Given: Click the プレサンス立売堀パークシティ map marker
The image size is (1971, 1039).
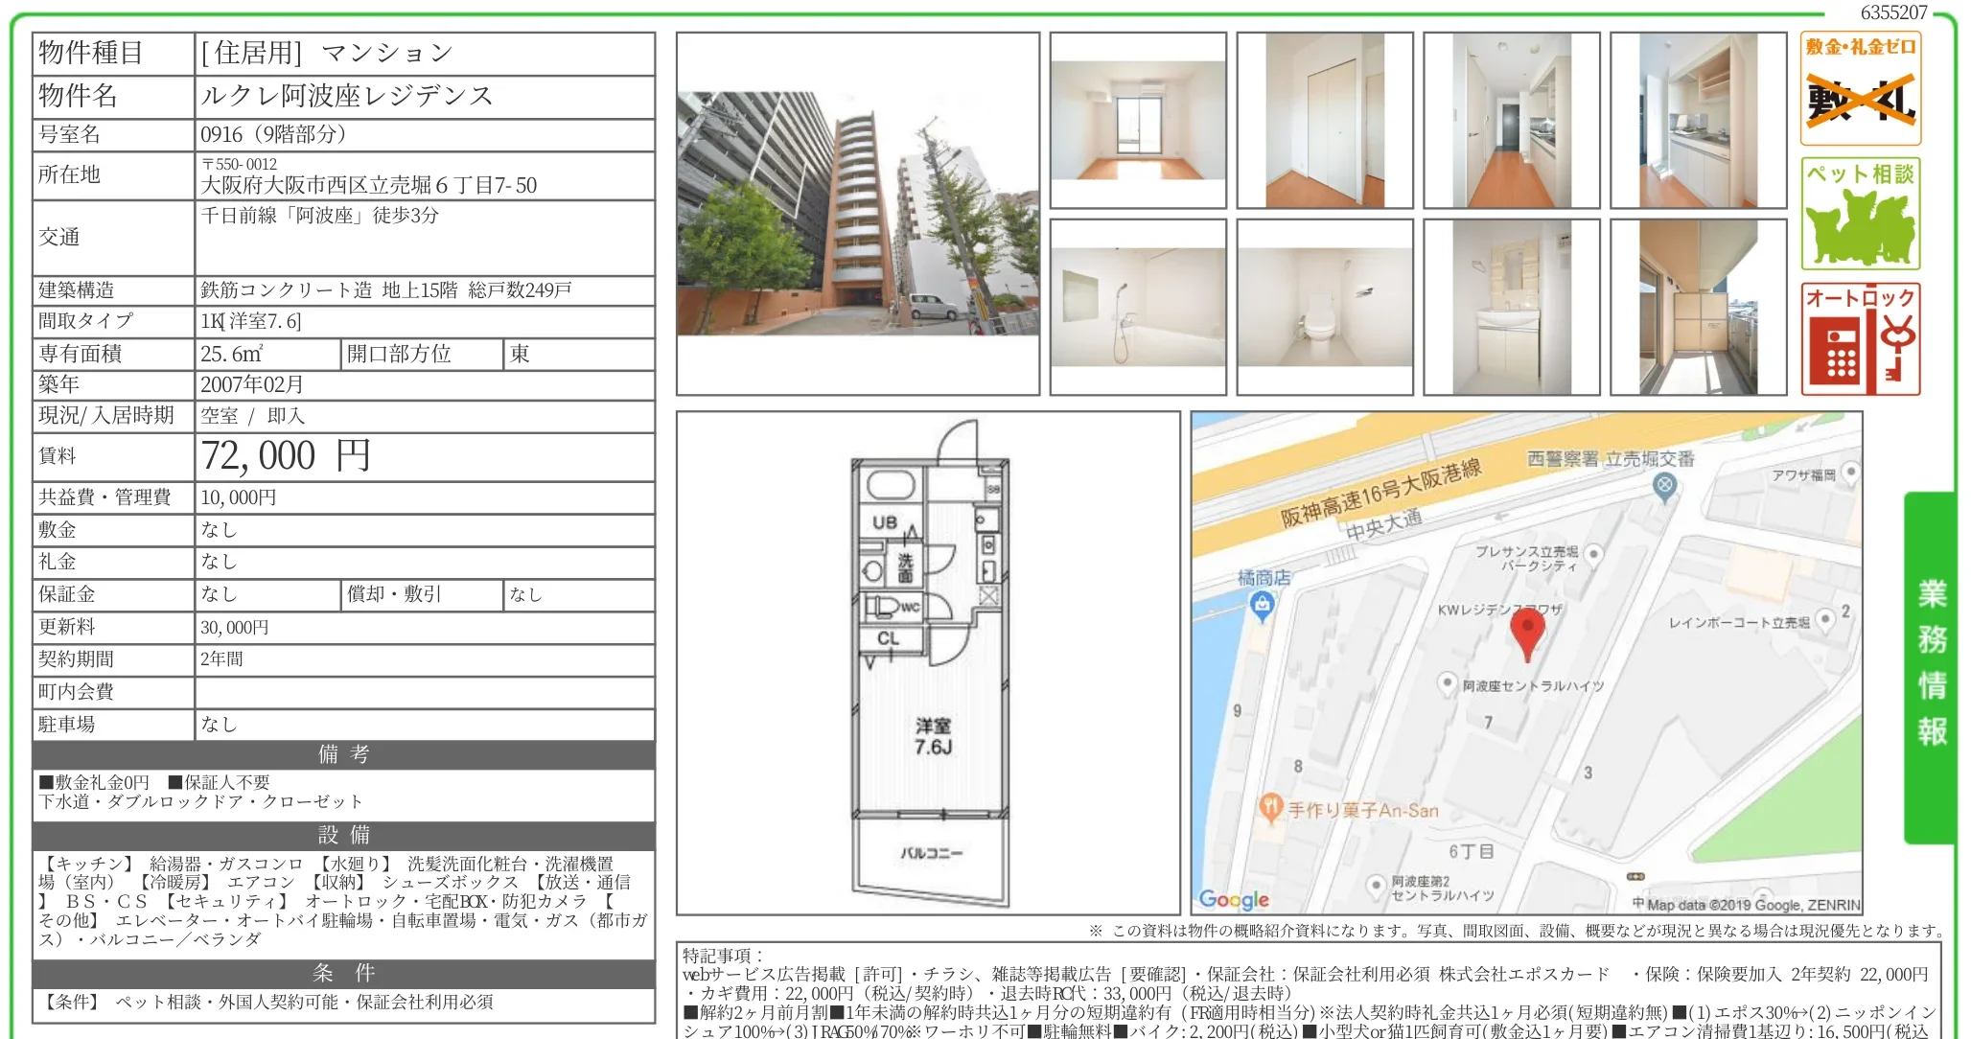Looking at the screenshot, I should point(1593,554).
